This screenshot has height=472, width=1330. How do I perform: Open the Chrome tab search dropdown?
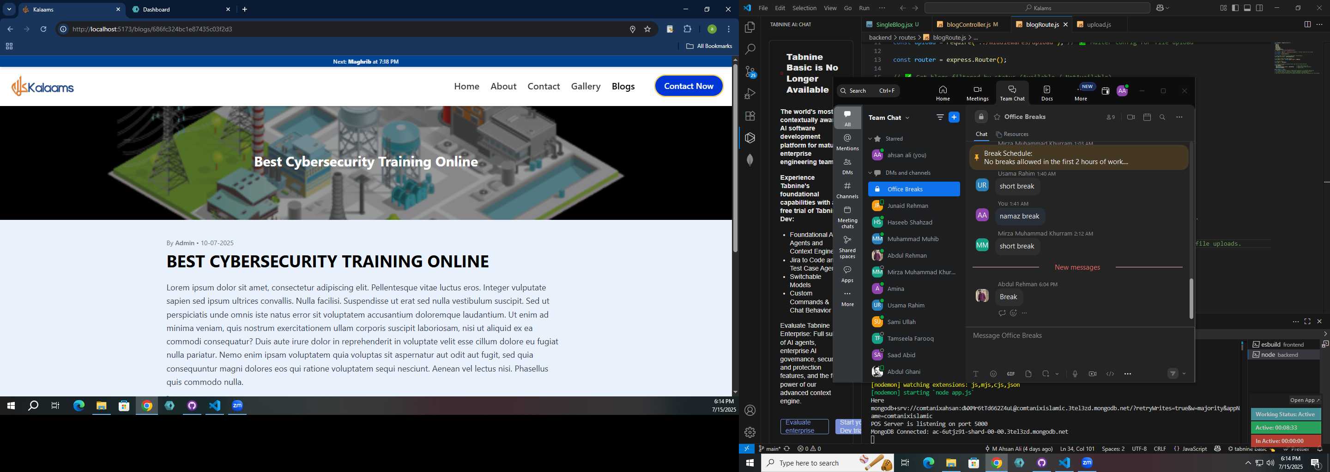(x=9, y=9)
